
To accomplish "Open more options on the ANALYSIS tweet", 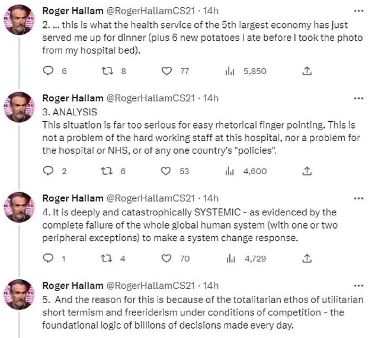I will (359, 98).
